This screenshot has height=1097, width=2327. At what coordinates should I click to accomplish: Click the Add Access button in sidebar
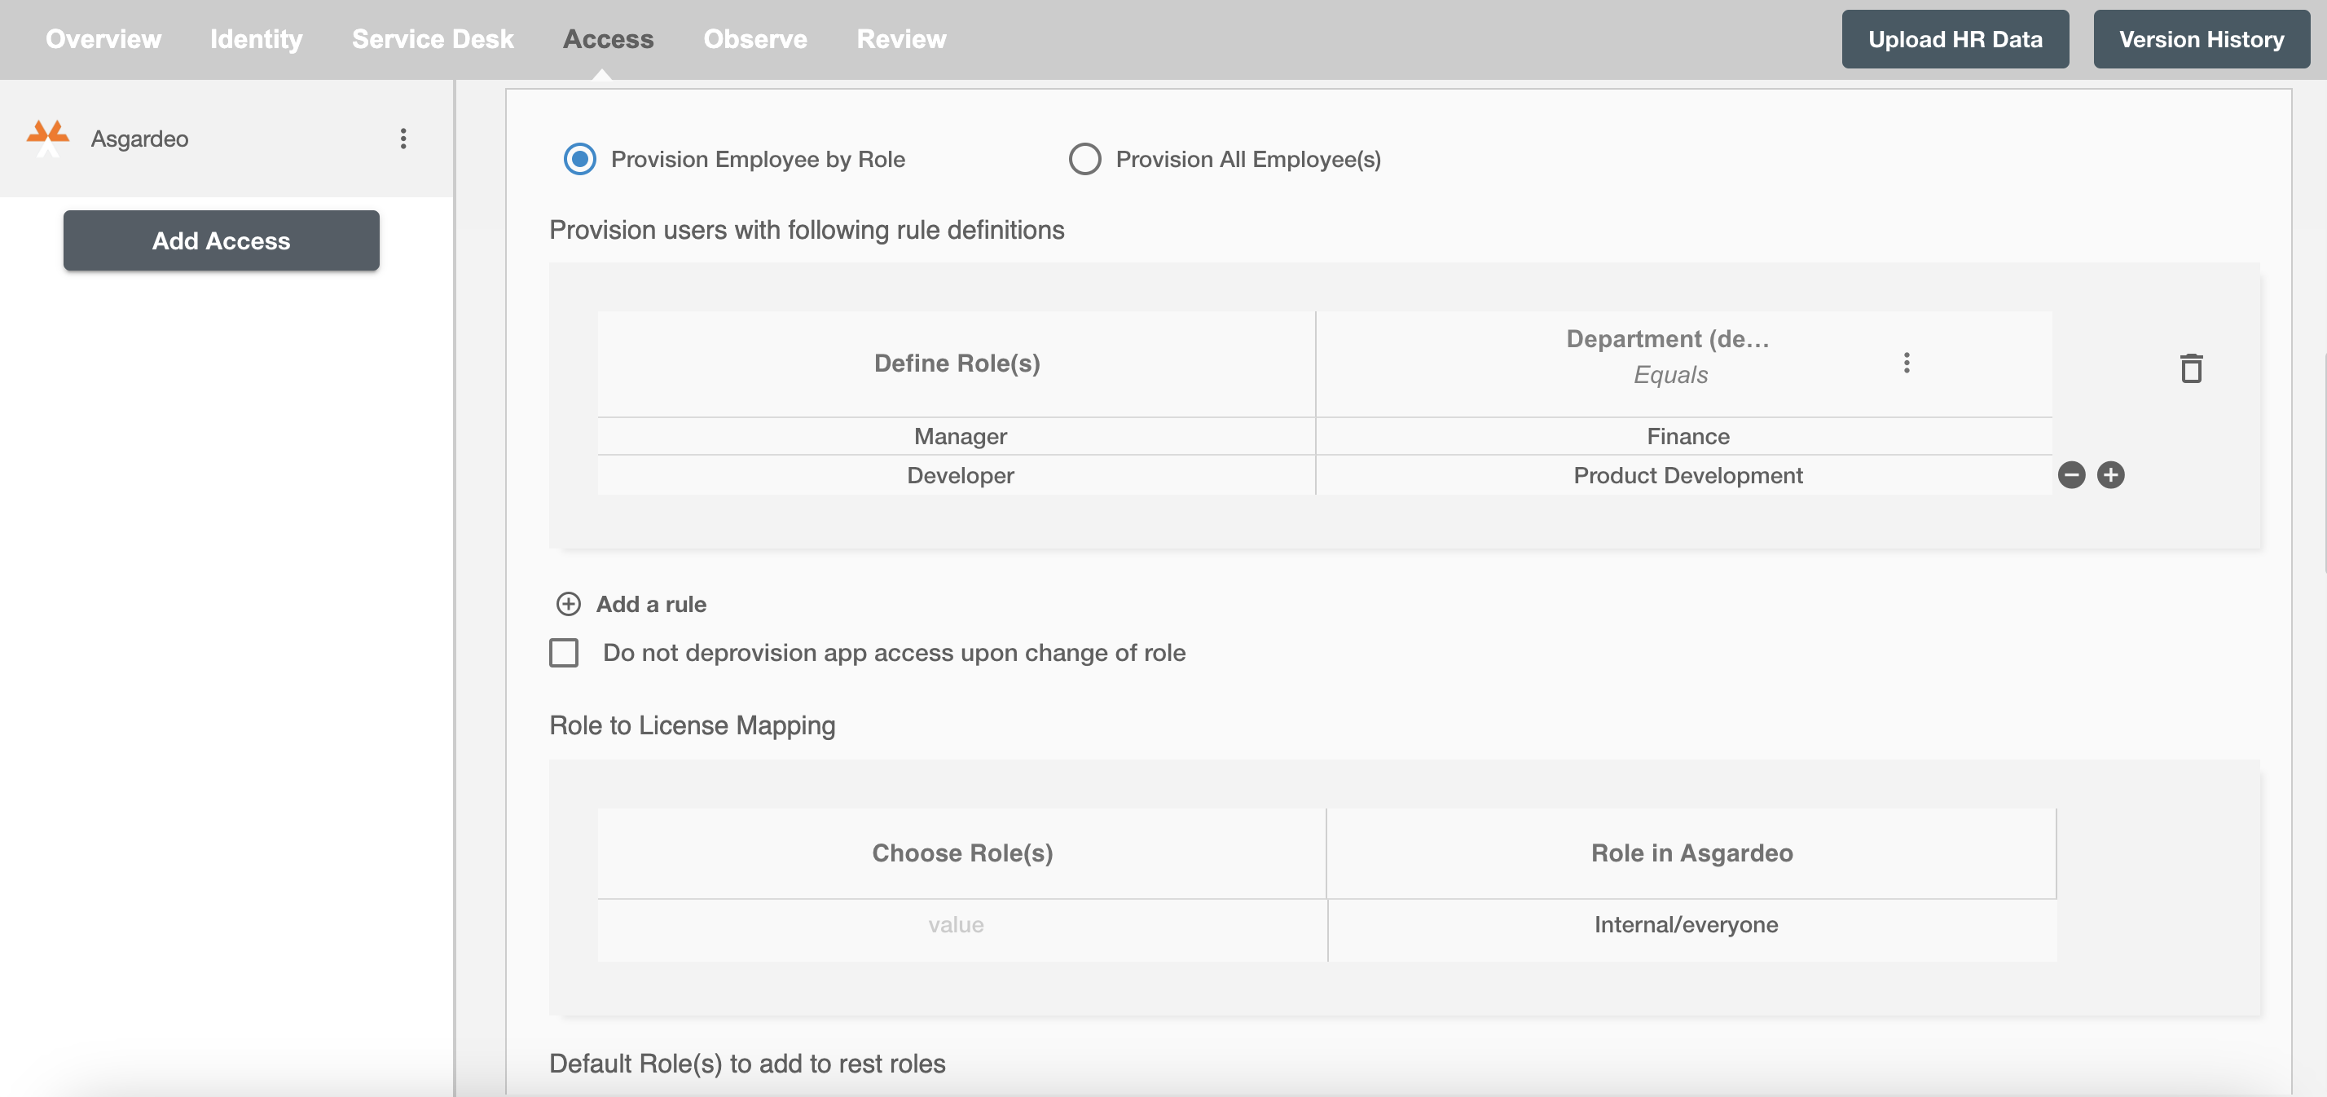(221, 239)
